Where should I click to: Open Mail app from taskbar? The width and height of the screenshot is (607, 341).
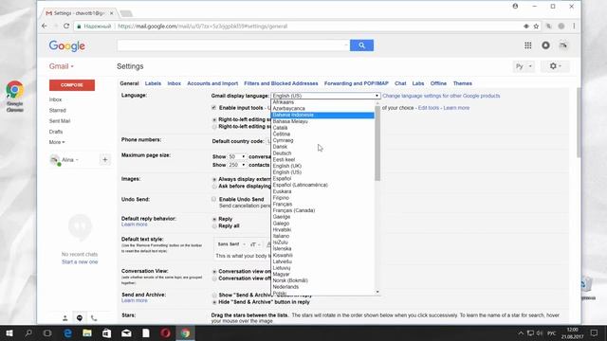coord(126,333)
